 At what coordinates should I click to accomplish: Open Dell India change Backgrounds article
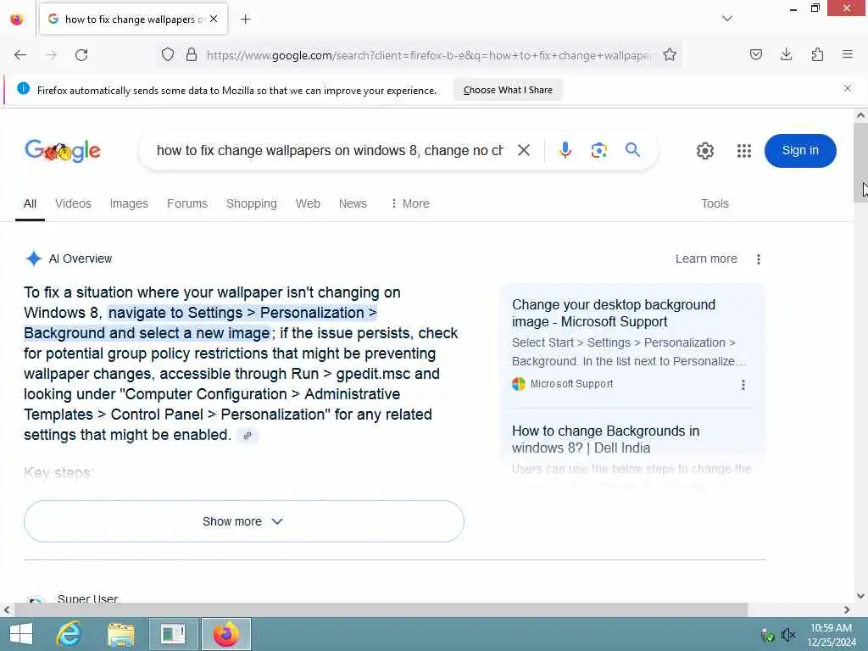pyautogui.click(x=605, y=440)
